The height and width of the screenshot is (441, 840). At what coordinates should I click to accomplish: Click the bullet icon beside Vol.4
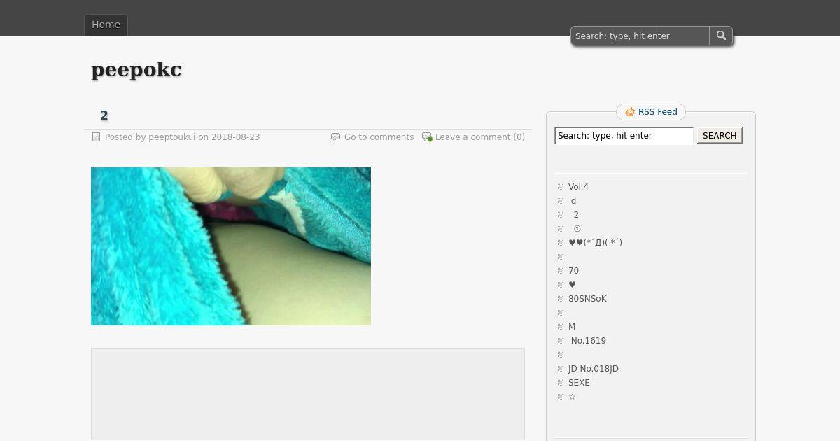561,187
